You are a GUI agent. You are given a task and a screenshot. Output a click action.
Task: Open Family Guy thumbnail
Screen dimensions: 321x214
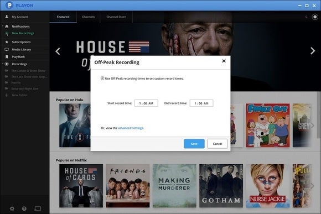[x=268, y=125]
